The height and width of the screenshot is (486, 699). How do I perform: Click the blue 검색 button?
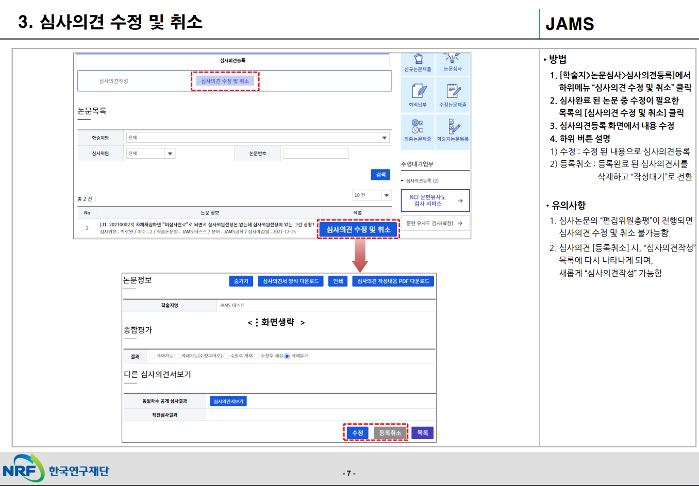pos(380,175)
